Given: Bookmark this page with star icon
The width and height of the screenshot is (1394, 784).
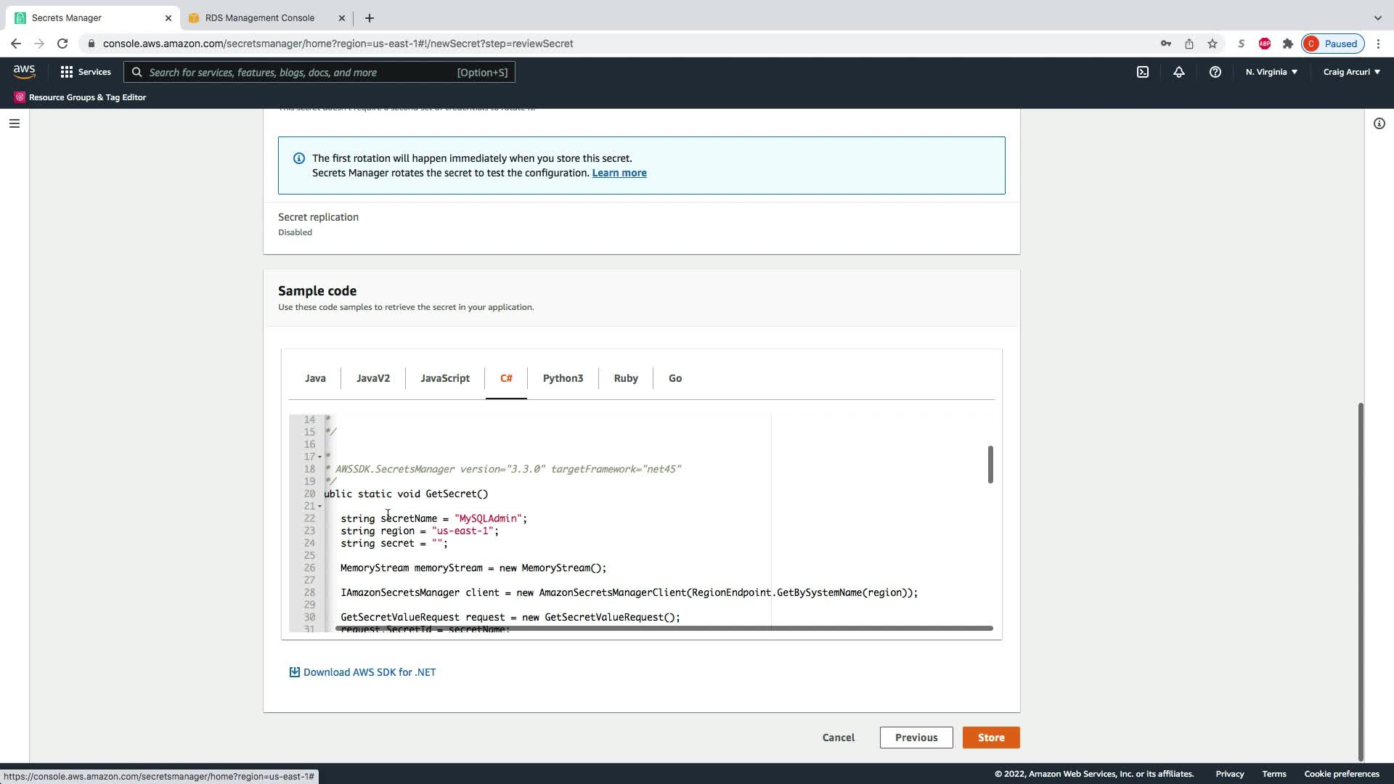Looking at the screenshot, I should pyautogui.click(x=1212, y=44).
